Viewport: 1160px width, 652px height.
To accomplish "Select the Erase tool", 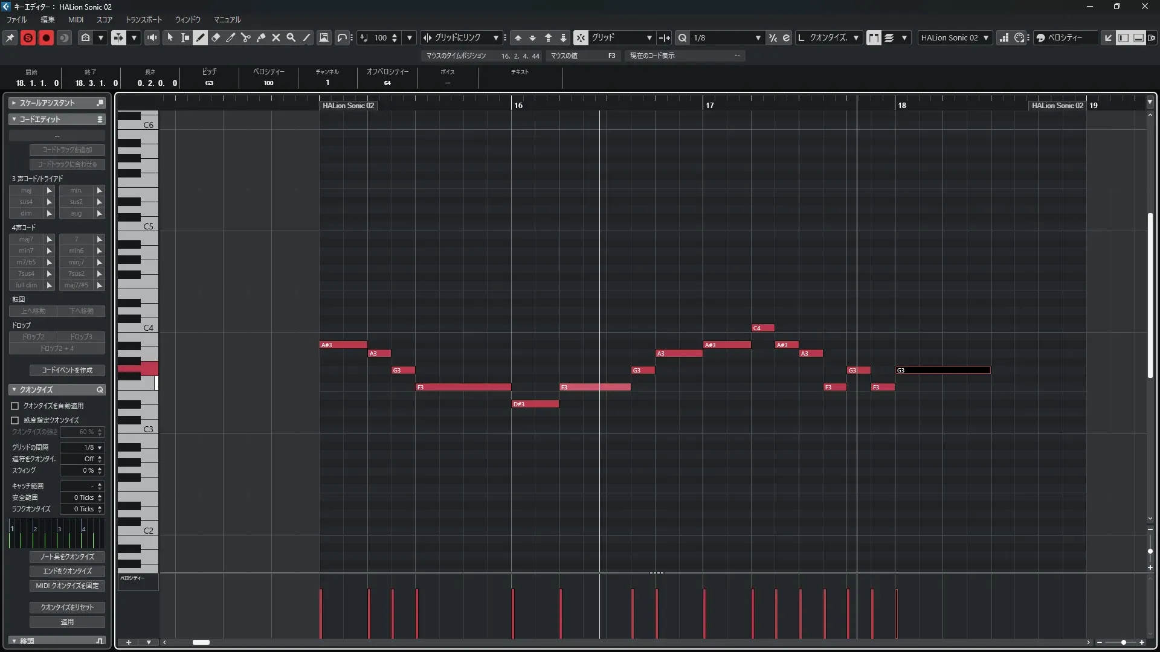I will click(216, 37).
